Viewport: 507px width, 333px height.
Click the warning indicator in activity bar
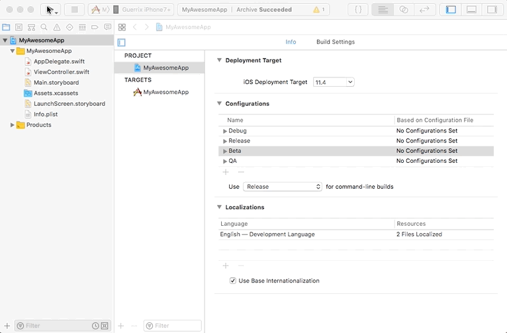(319, 10)
